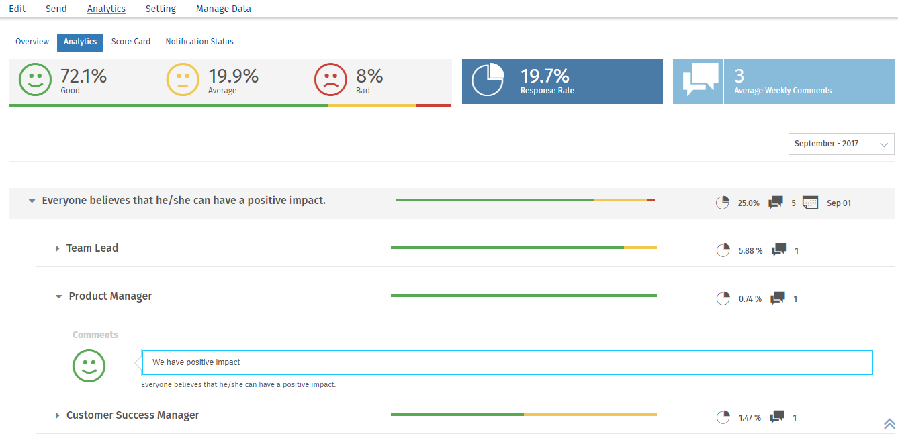Click the Comments section heading

click(95, 335)
